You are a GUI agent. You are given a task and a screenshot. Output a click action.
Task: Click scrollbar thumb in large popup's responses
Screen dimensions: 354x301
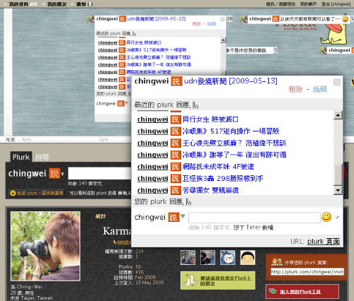point(338,175)
